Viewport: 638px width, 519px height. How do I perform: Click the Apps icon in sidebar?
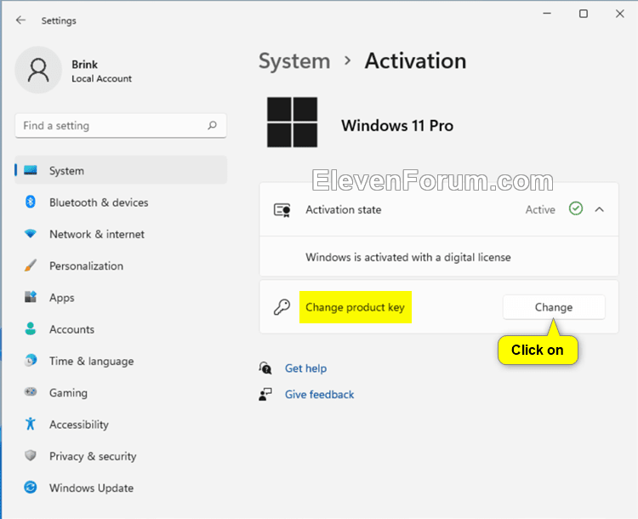pos(31,297)
